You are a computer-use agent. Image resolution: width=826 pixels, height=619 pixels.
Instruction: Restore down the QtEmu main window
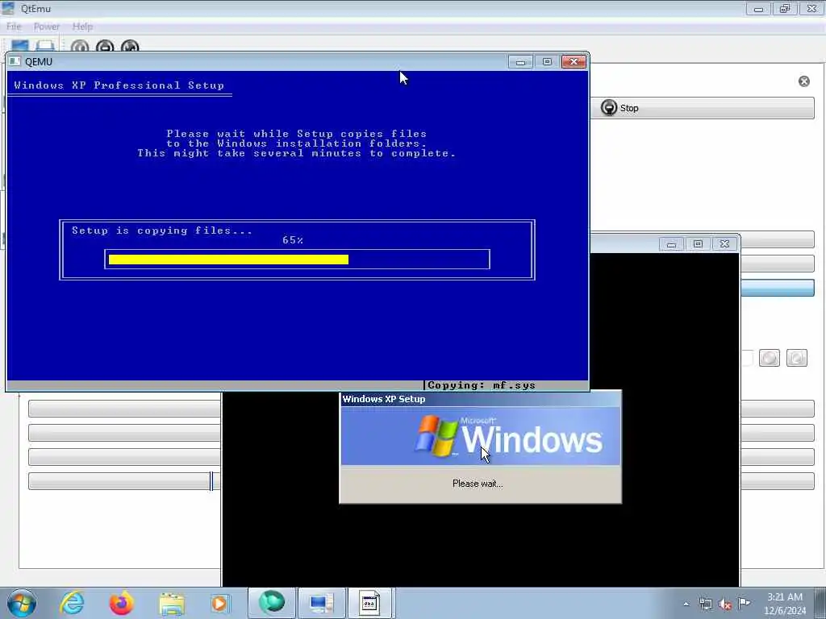(x=785, y=8)
